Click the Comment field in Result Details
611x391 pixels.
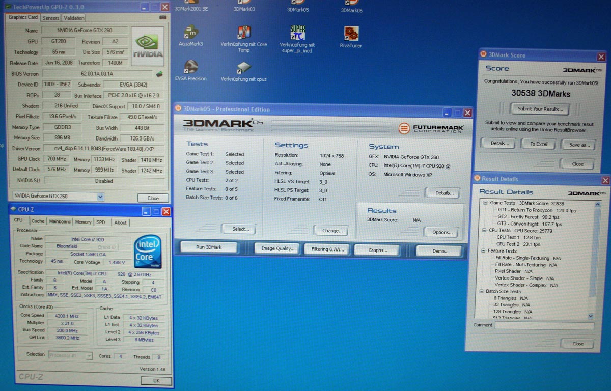[x=544, y=326]
